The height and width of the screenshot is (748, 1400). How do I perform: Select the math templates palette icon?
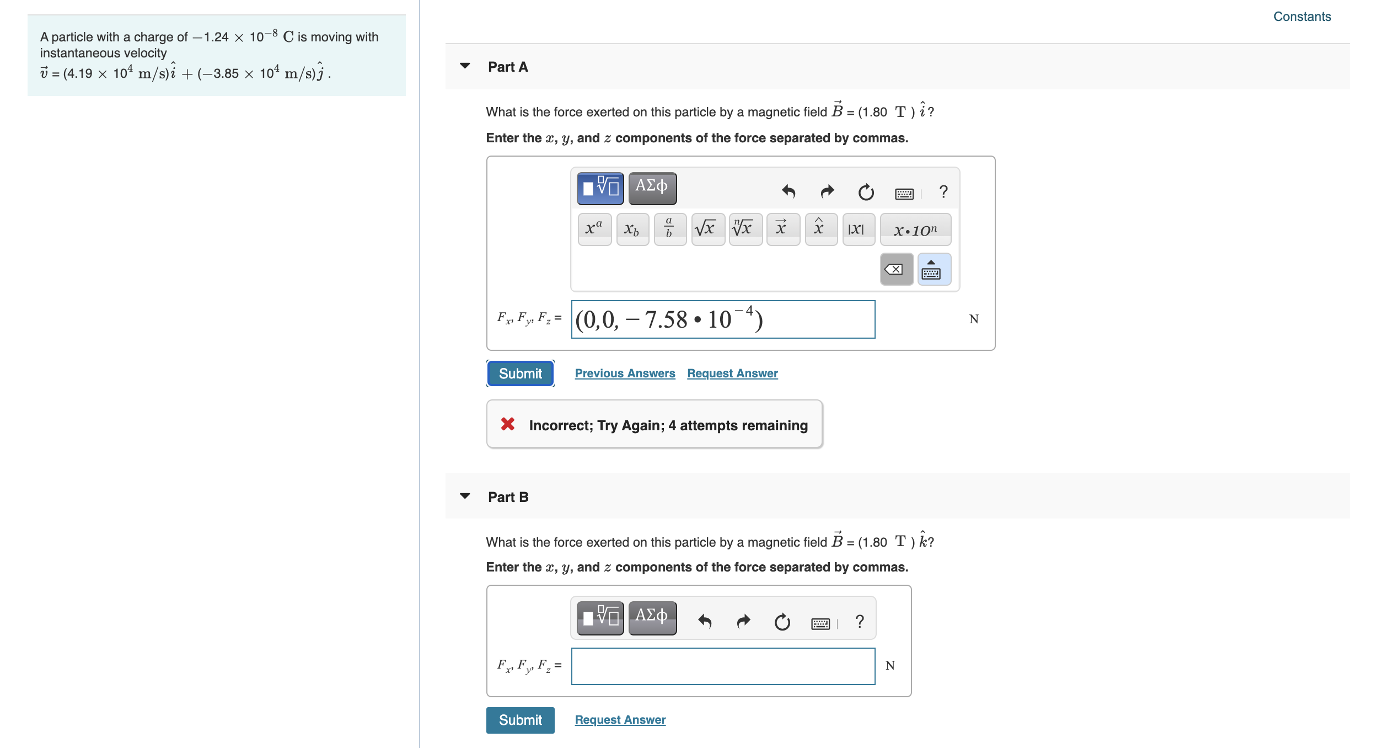[x=599, y=188]
